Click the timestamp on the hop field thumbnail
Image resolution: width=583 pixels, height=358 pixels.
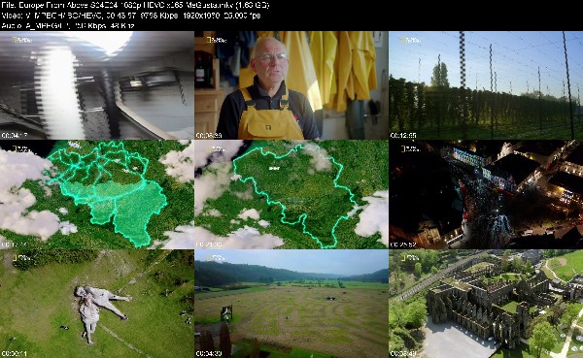point(403,136)
